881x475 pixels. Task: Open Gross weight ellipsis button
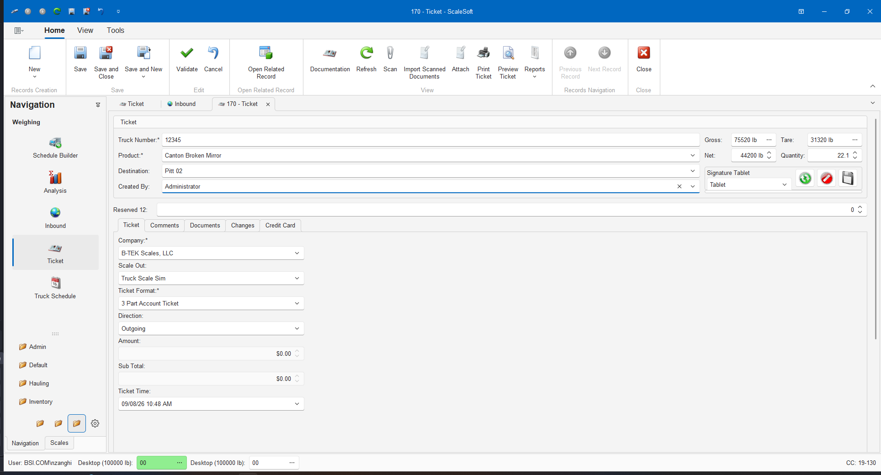click(x=769, y=140)
